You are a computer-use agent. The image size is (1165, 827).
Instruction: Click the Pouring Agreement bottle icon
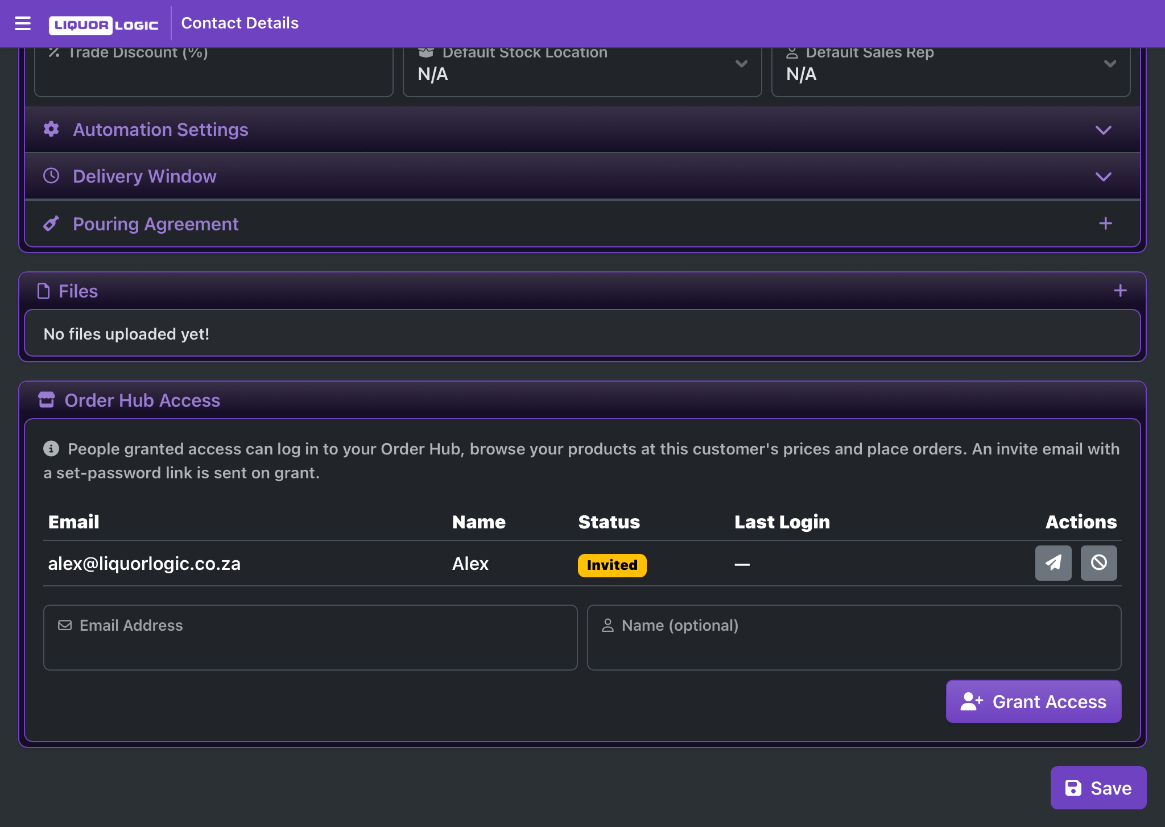51,224
